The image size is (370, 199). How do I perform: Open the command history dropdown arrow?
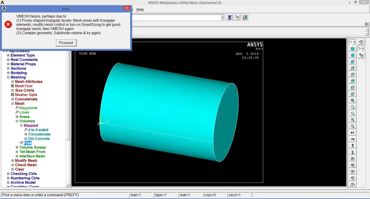point(222,17)
